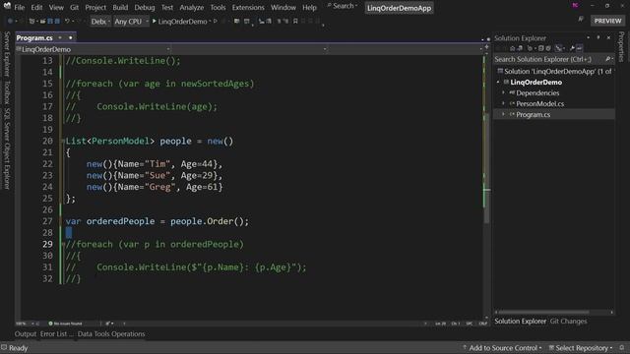Click the notifications bell icon in status bar
630x354 pixels.
point(621,348)
